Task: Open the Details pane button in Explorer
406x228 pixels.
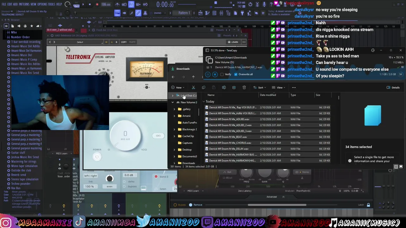Action: point(393,87)
